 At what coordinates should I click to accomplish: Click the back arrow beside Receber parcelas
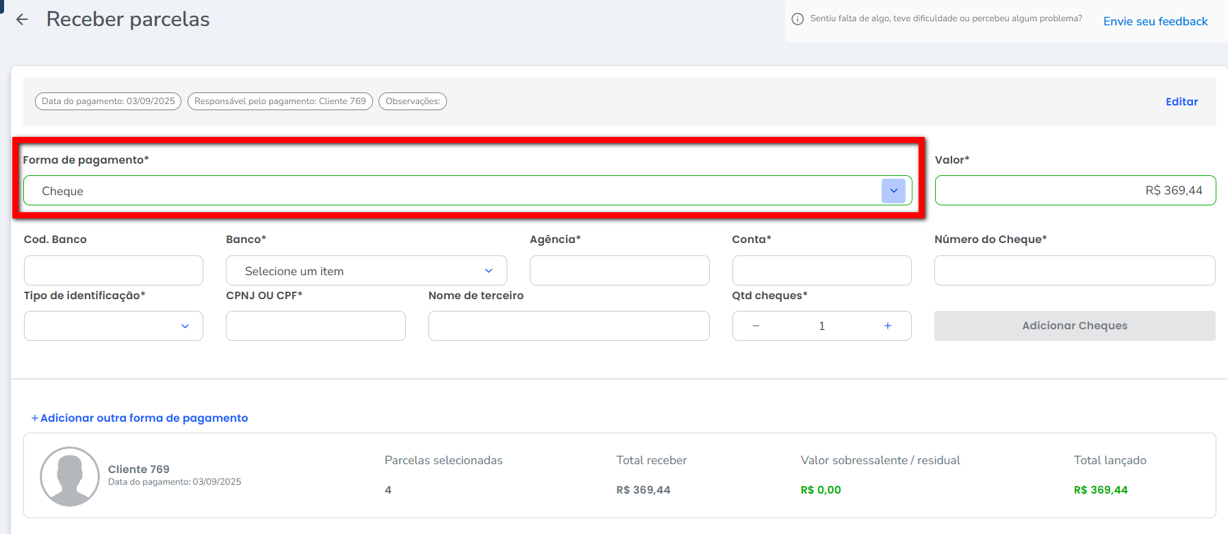[x=22, y=20]
